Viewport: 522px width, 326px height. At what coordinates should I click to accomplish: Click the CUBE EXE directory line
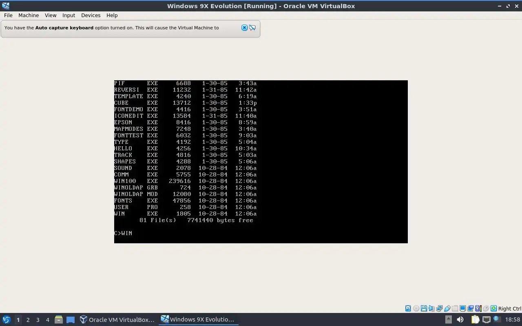pos(185,103)
